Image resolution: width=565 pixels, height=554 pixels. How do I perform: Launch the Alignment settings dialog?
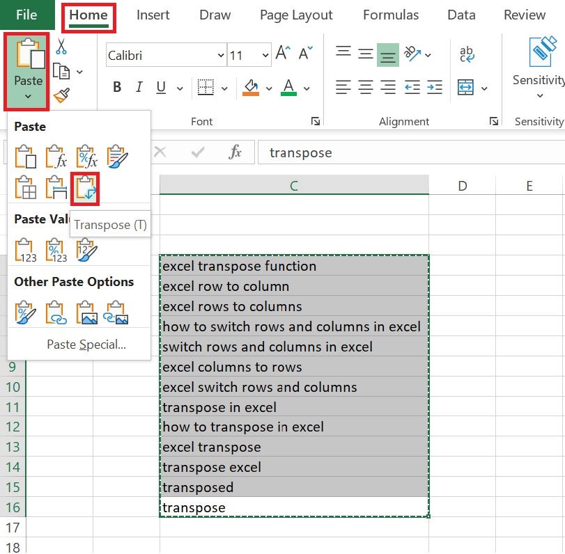click(x=494, y=121)
